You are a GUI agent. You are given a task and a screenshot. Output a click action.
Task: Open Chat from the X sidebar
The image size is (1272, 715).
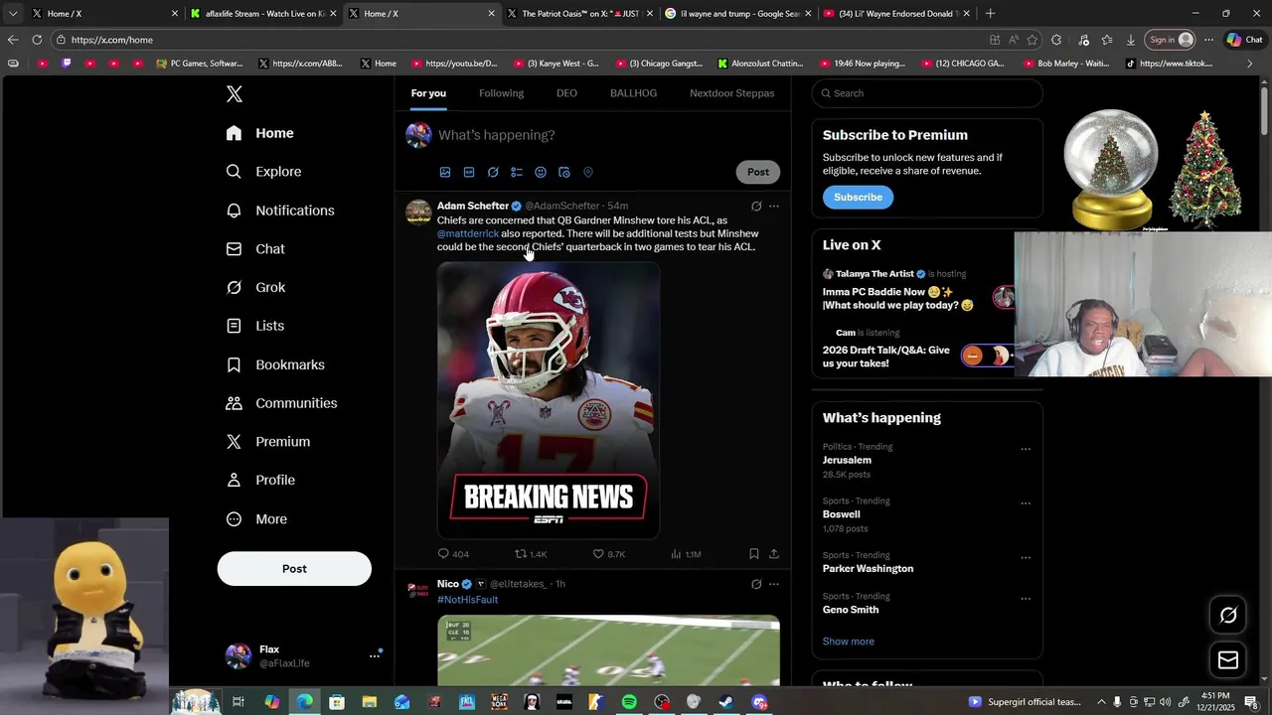pos(255,249)
